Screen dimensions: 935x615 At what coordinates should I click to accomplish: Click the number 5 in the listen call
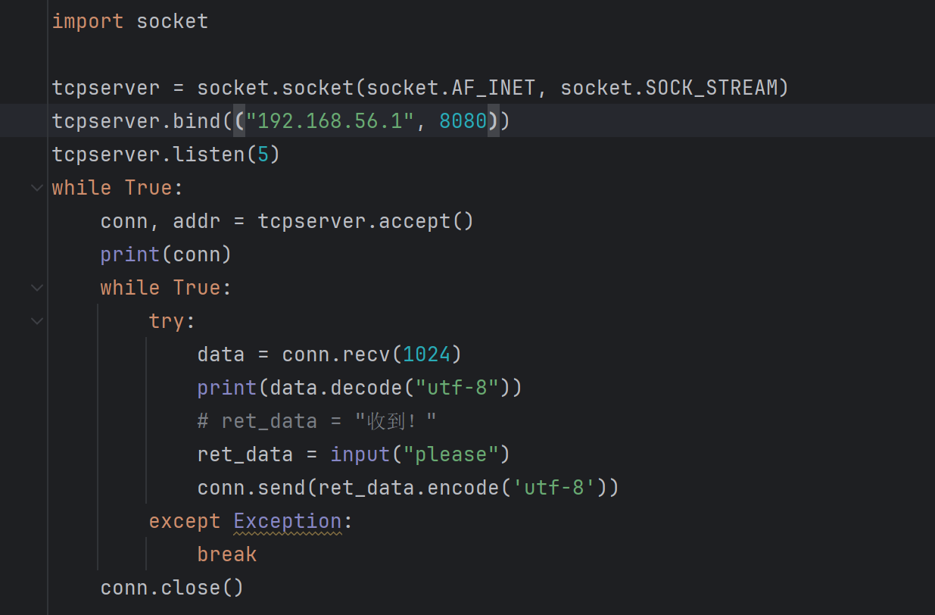point(263,155)
